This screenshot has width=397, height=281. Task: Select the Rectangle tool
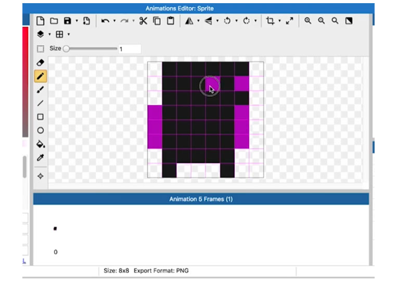(x=41, y=117)
